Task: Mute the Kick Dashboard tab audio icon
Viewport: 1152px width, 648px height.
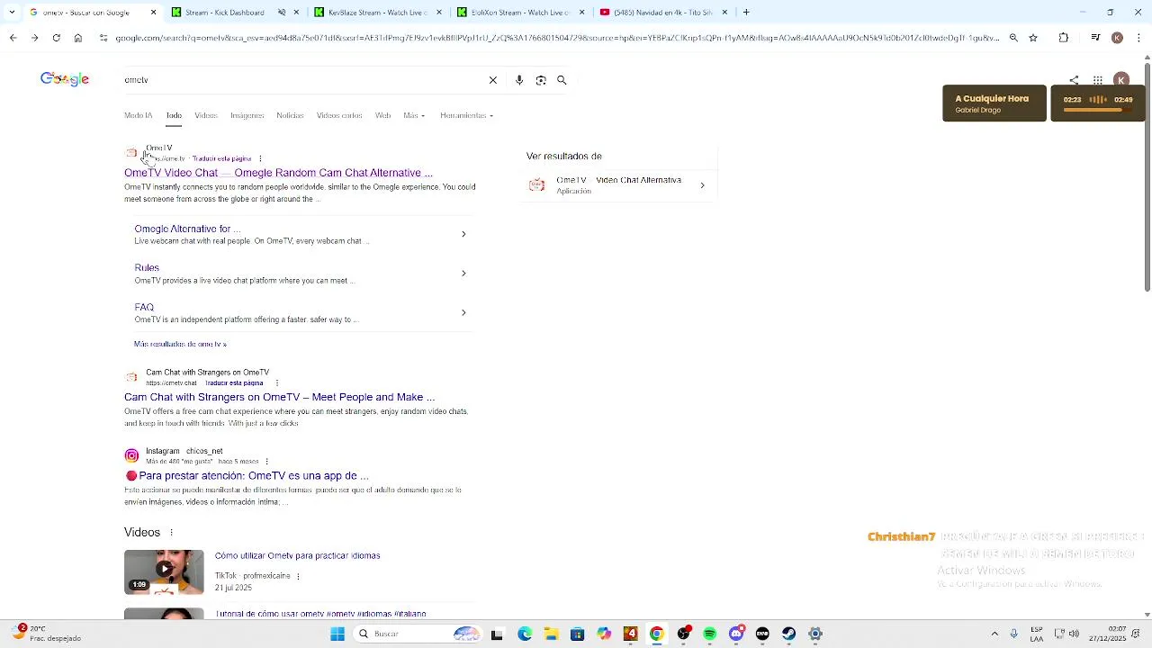Action: (282, 13)
